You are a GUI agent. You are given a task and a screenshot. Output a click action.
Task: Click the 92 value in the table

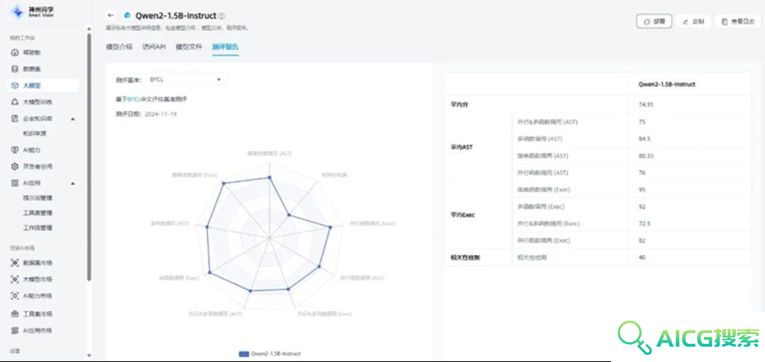pos(642,206)
